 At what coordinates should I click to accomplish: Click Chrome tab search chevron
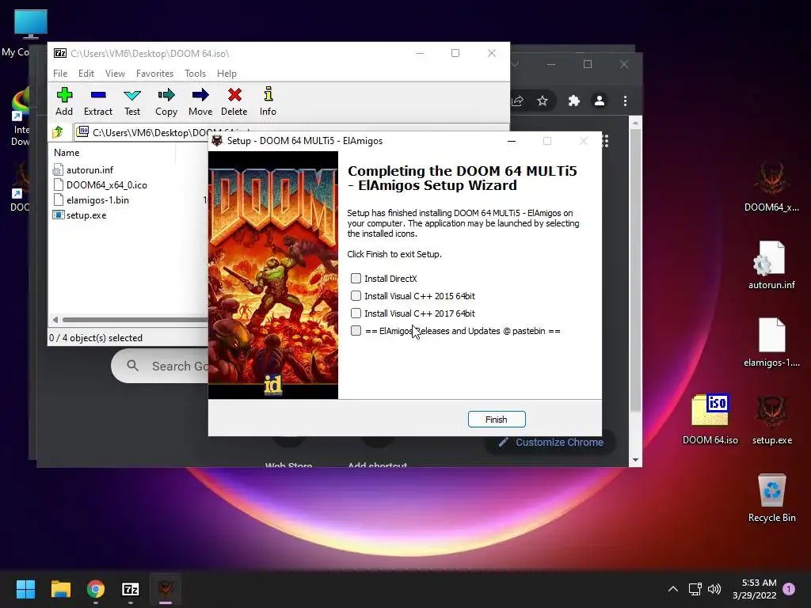coord(515,65)
